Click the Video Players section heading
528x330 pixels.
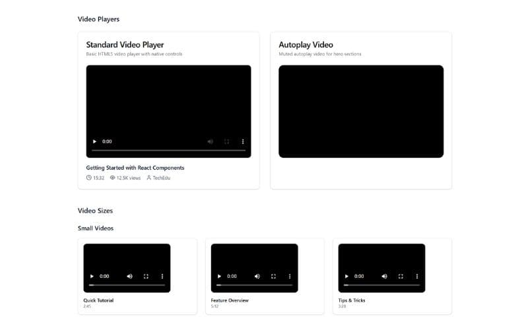point(98,19)
